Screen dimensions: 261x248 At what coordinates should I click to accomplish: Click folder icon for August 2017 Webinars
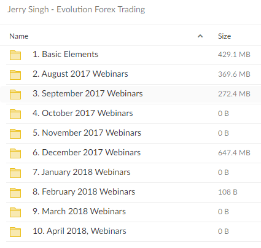15,75
